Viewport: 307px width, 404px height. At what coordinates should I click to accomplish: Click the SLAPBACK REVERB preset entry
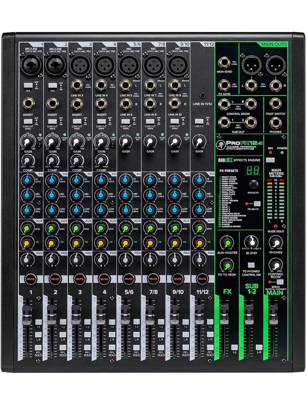(229, 227)
